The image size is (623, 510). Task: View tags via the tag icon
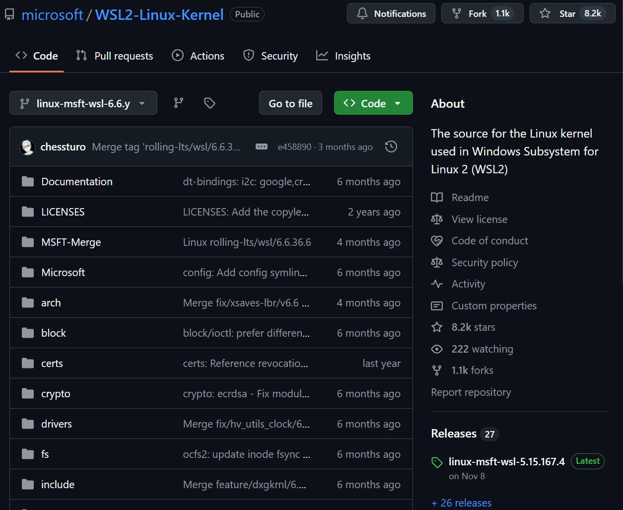tap(209, 103)
